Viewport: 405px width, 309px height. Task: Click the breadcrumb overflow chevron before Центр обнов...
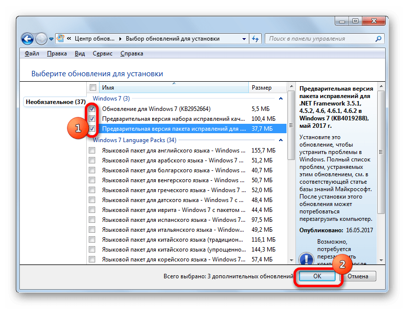pyautogui.click(x=70, y=38)
